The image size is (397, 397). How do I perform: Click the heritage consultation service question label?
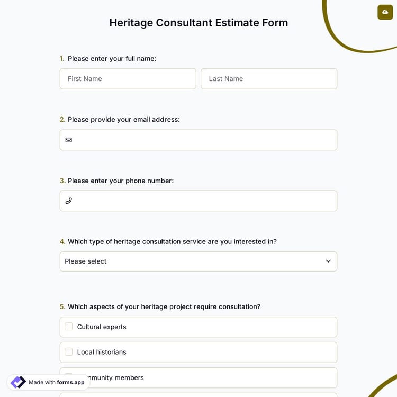point(172,242)
